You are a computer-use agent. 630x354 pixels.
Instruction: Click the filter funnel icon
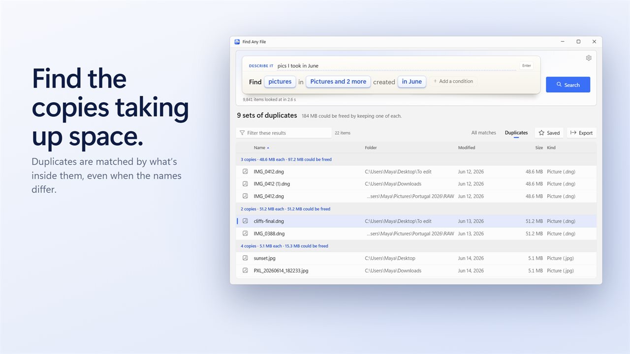coord(242,133)
